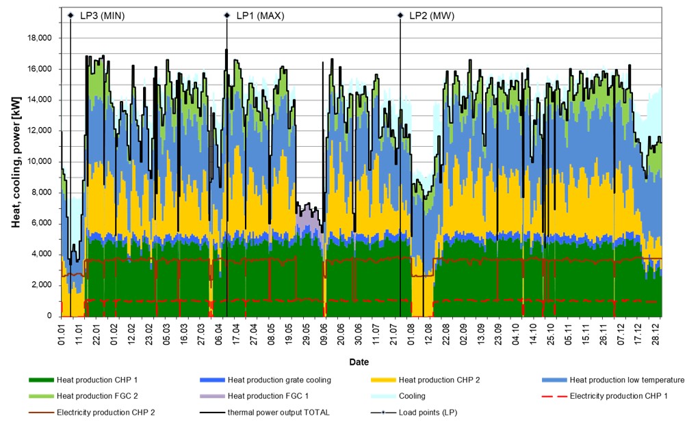Click the LP3 (MIN) load point marker
The width and height of the screenshot is (687, 431).
(x=70, y=16)
